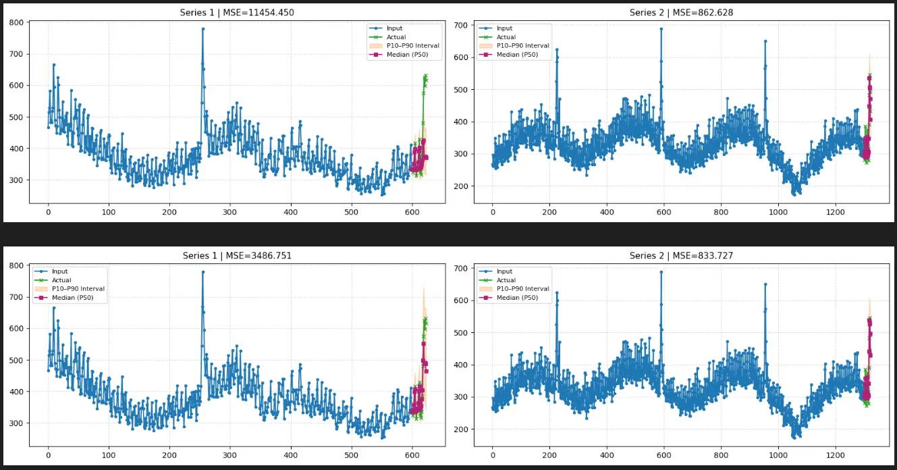This screenshot has width=897, height=470.
Task: Click the Actual marker icon in top-right legend
Action: point(486,37)
